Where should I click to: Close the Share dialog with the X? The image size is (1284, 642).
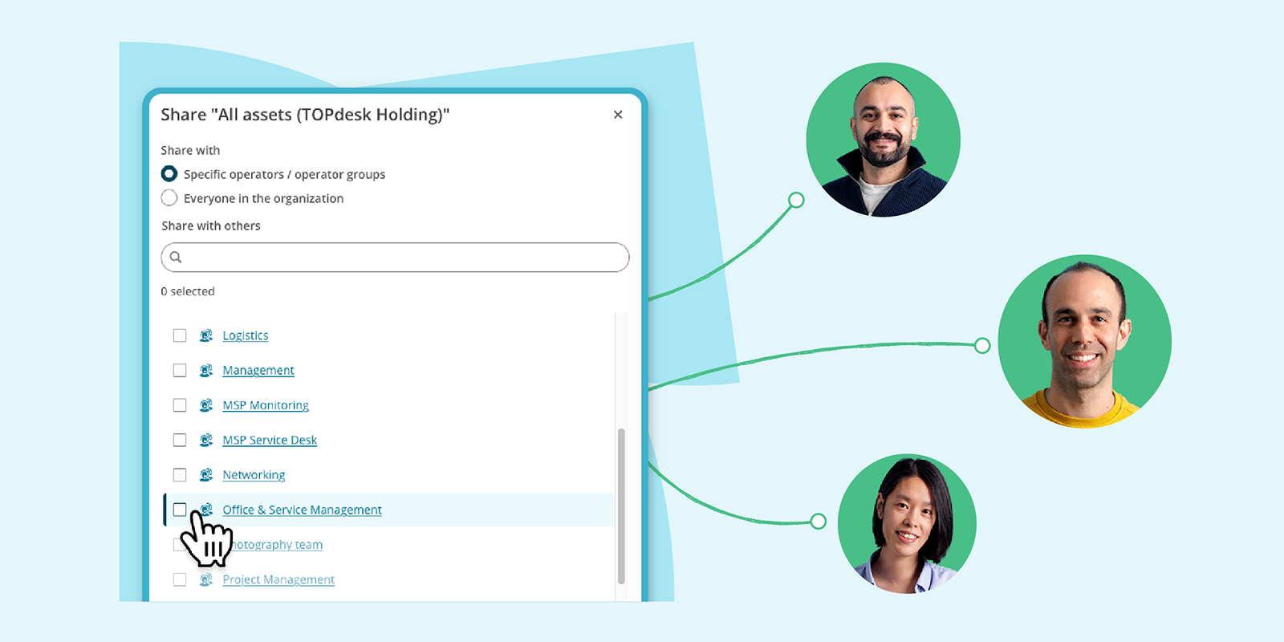(x=618, y=115)
